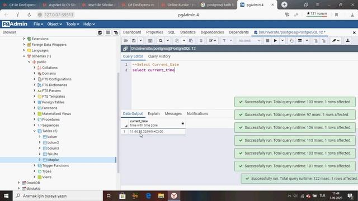Click the 11:44:38 result cell
Image resolution: width=358 pixels, height=201 pixels.
157,132
